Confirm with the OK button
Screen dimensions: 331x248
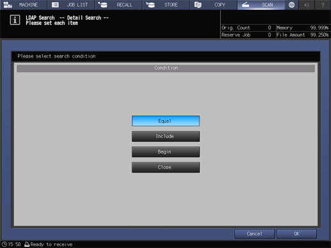296,234
